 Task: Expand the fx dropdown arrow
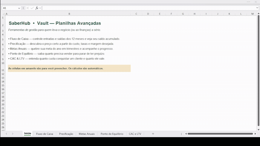(x=40, y=8)
